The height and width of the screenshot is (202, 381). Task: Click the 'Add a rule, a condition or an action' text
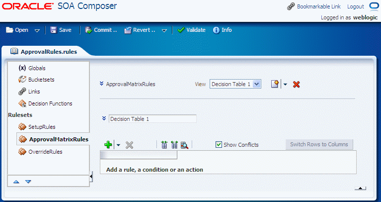[x=154, y=170]
